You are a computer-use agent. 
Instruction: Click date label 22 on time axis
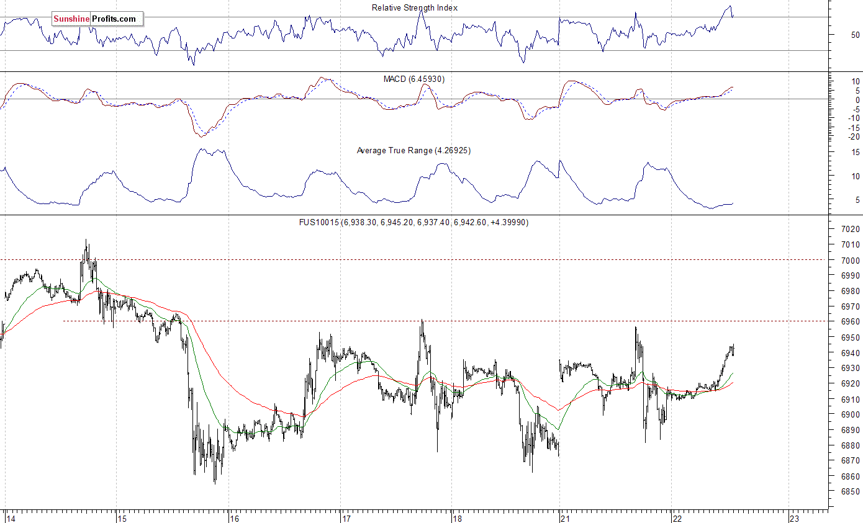(x=678, y=518)
